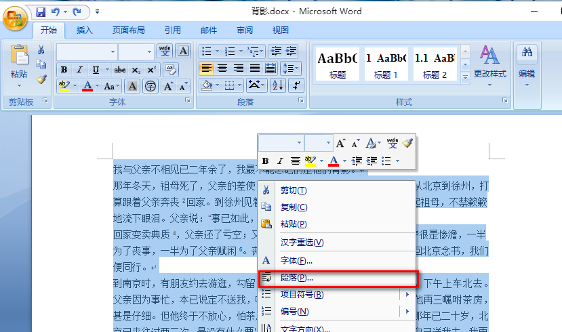This screenshot has width=562, height=332.
Task: Apply superscript formatting
Action: tap(152, 70)
